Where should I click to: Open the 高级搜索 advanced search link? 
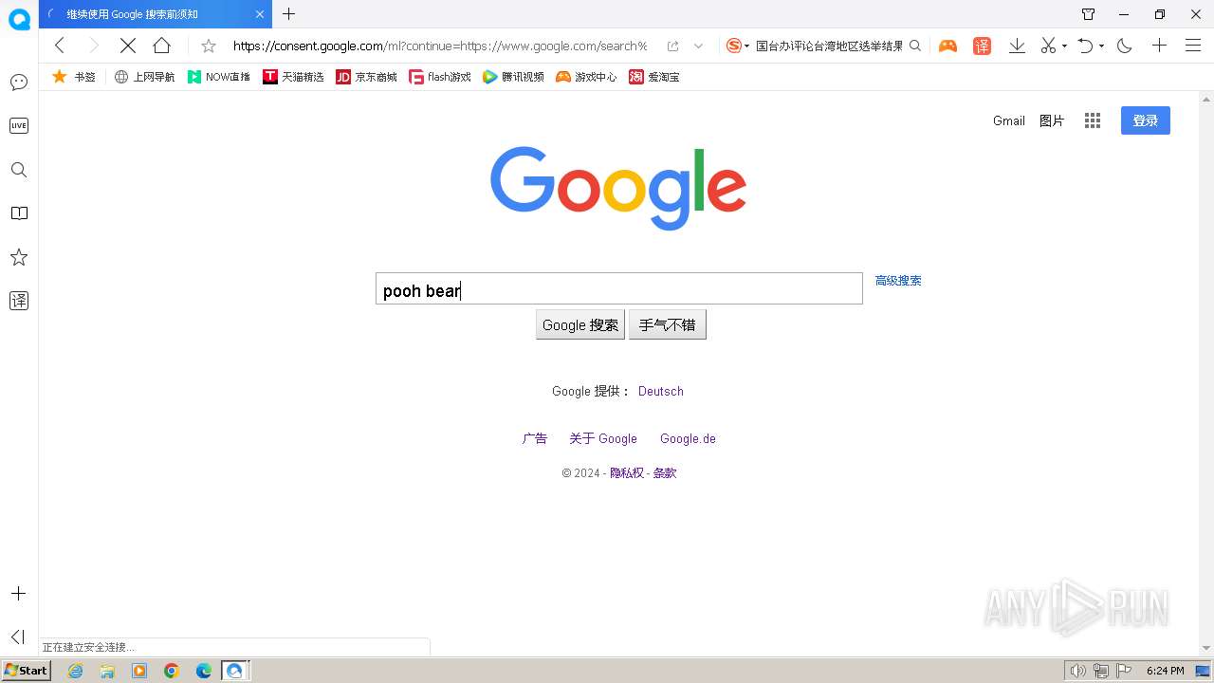pos(898,281)
